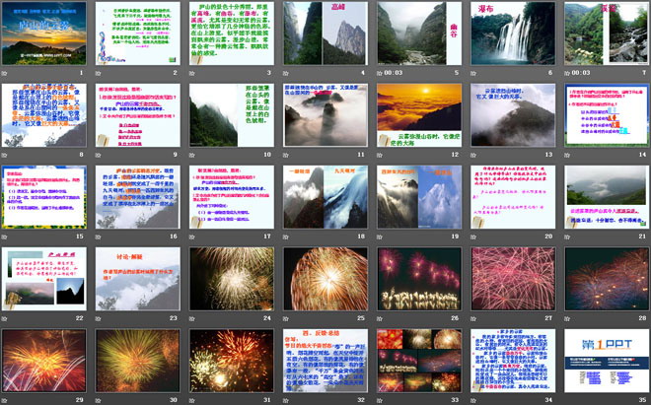Click slide number 30 label
This screenshot has width=651, height=405.
pyautogui.click(x=174, y=400)
